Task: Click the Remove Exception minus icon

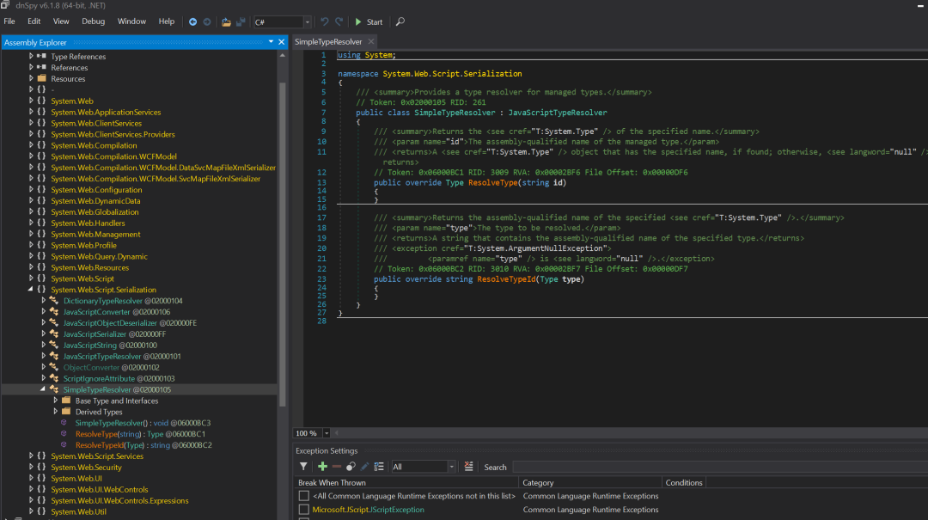Action: (x=337, y=467)
